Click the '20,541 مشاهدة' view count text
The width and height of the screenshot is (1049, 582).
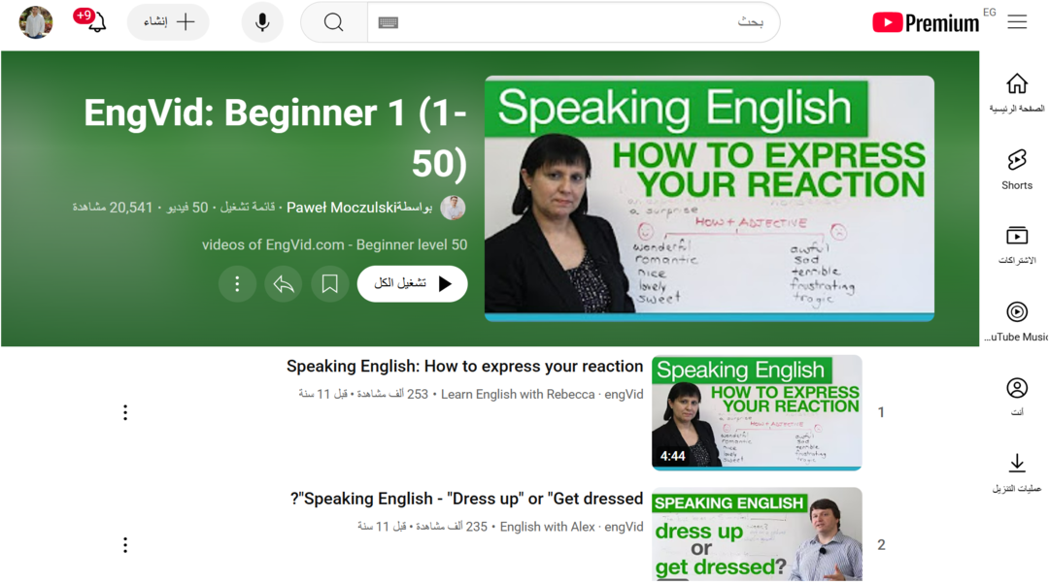113,208
